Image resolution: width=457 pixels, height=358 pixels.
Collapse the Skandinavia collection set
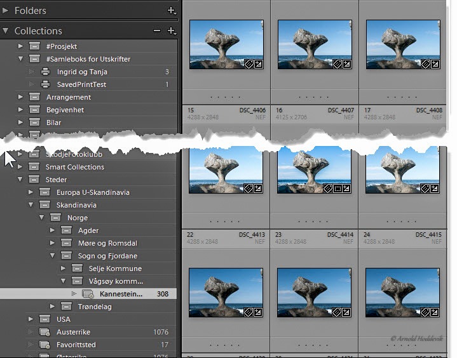tap(31, 205)
